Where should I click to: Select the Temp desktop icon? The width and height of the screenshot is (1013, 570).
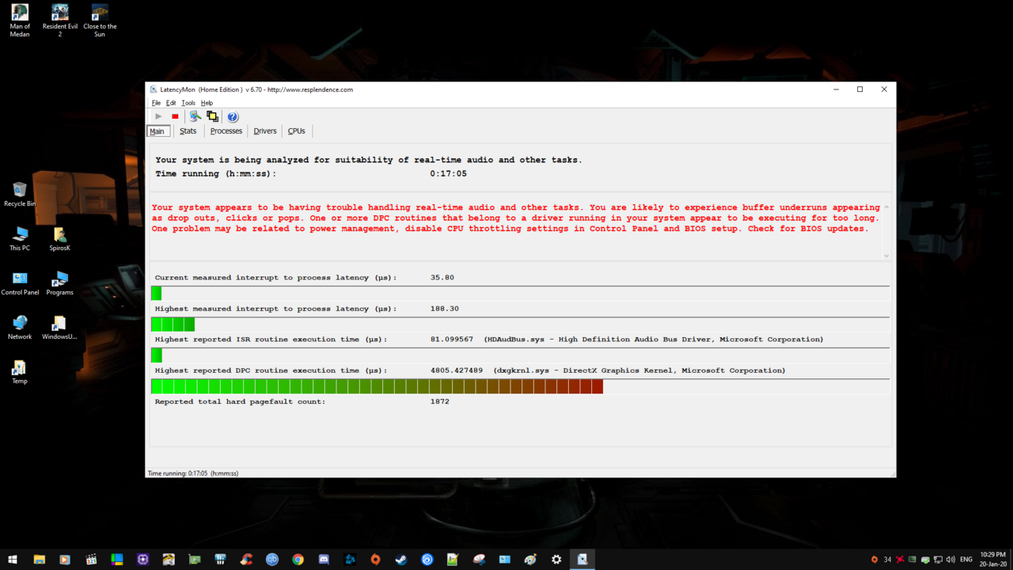[20, 371]
